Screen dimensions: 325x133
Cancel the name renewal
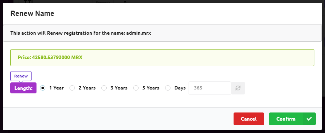click(249, 119)
